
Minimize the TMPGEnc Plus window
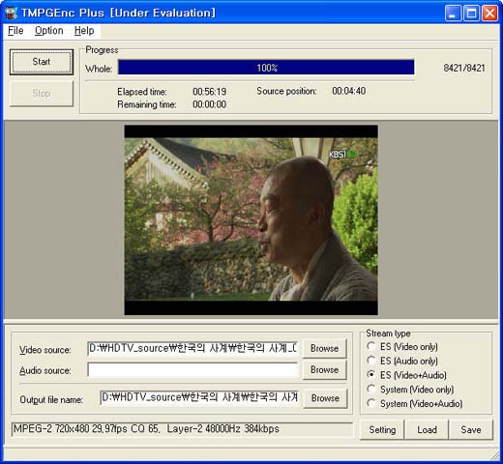click(453, 14)
